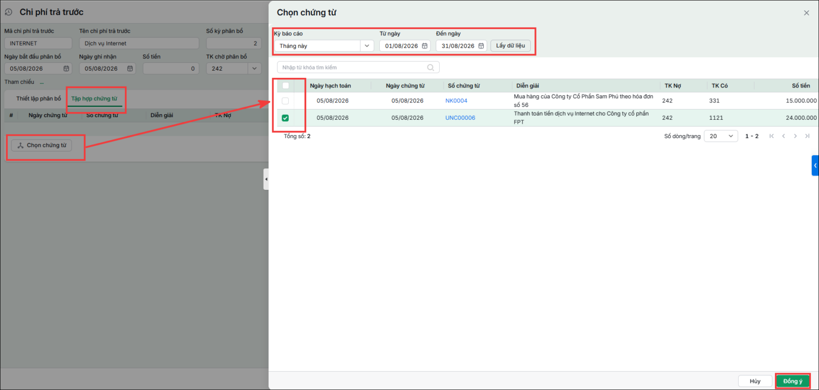Screen dimensions: 819x390
Task: Click the TK Nợ column header in the dialog
Action: click(x=673, y=86)
